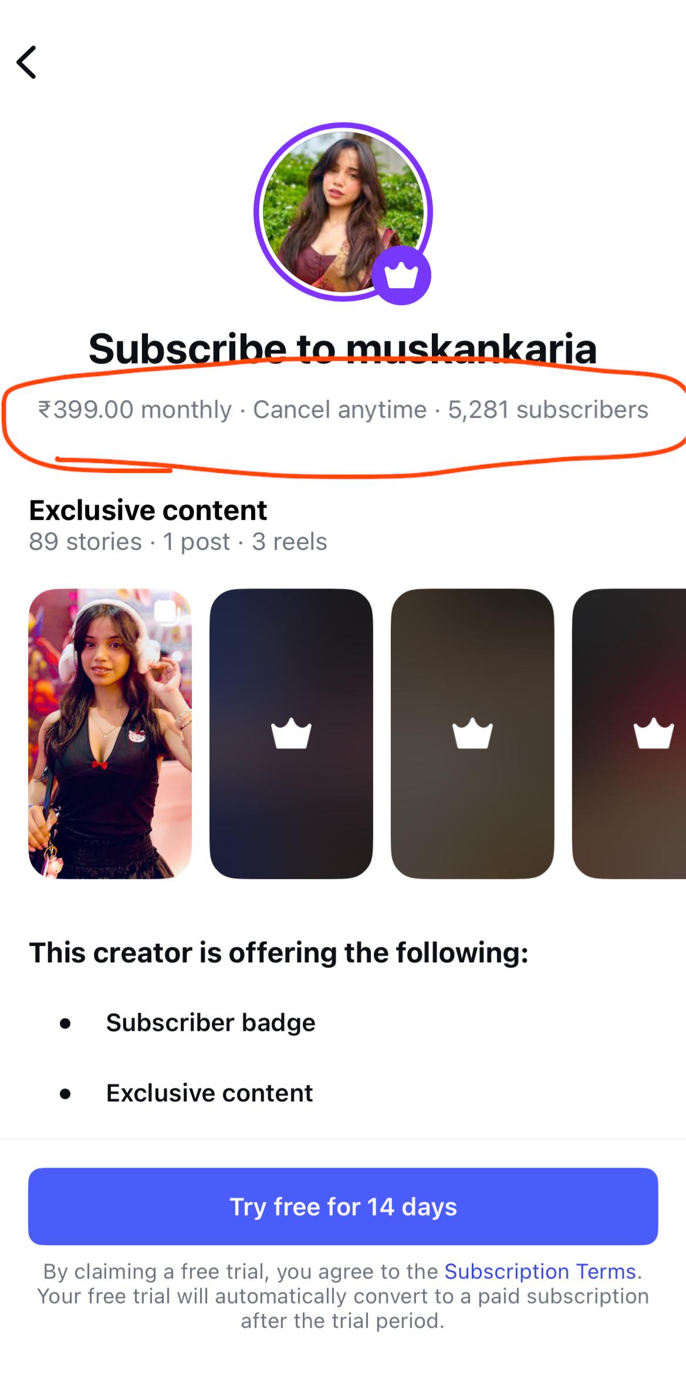Image resolution: width=686 pixels, height=1393 pixels.
Task: Tap the 3 reels count
Action: point(289,542)
